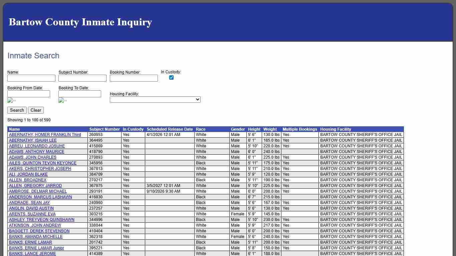Image resolution: width=456 pixels, height=256 pixels.
Task: Open ARENTS, SUZANNE EVA inmate record
Action: 32,214
